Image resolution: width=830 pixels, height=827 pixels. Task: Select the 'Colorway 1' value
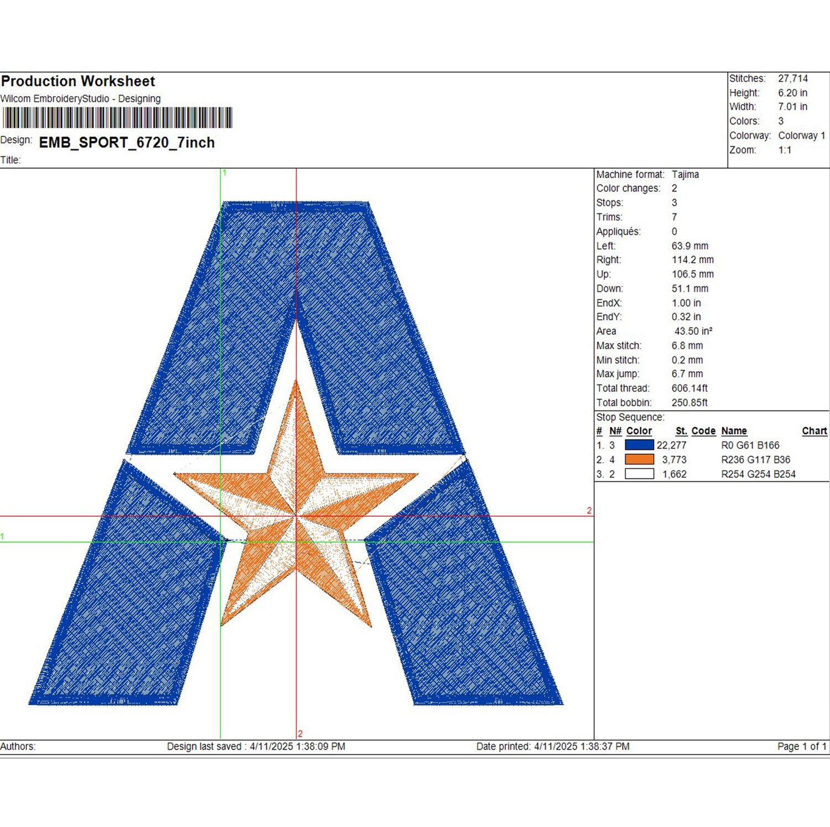pos(802,136)
